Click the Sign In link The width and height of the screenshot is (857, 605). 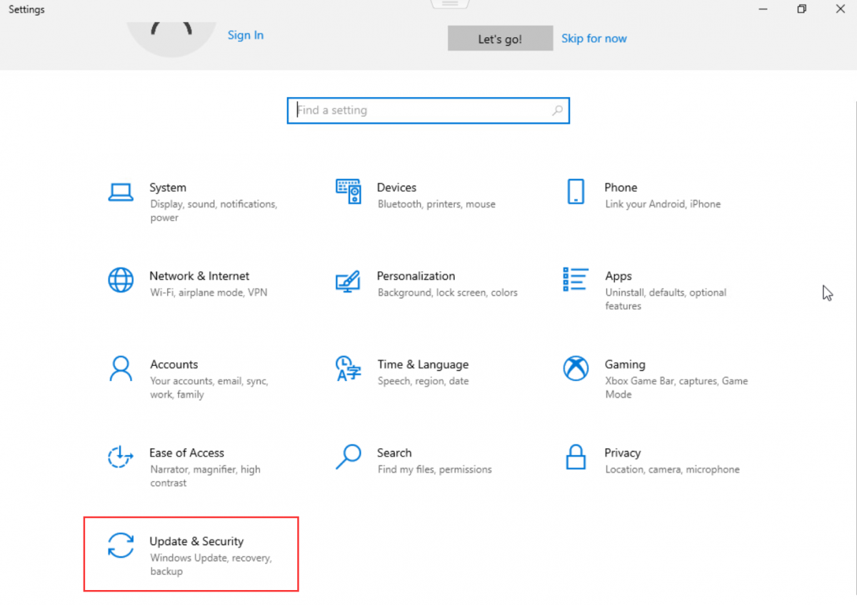pyautogui.click(x=246, y=35)
